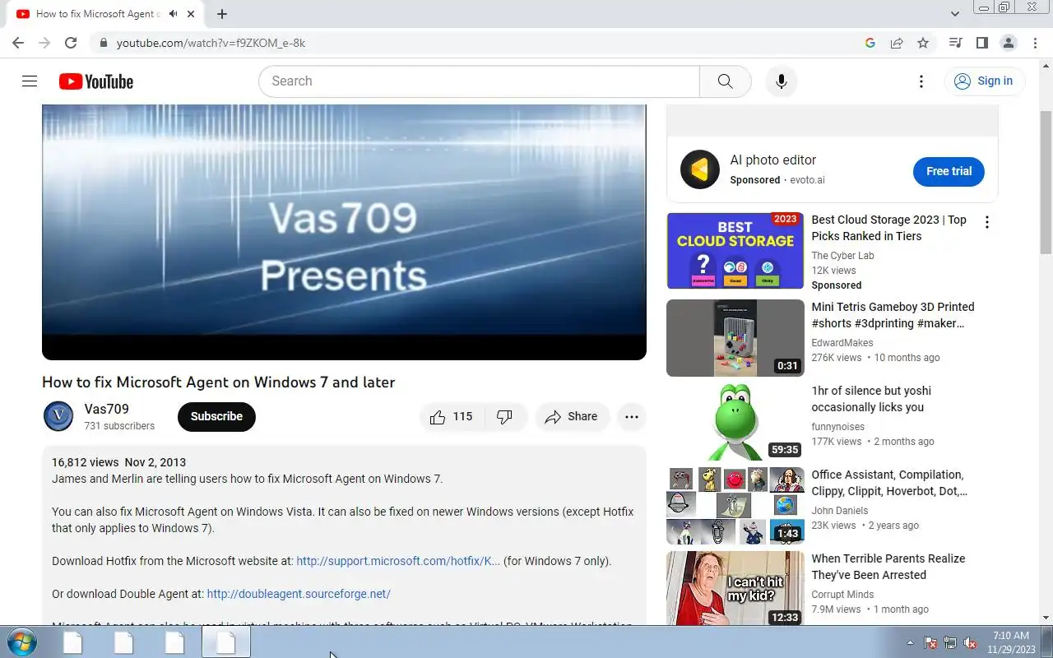Open a new browser tab
The height and width of the screenshot is (658, 1053).
pos(222,14)
